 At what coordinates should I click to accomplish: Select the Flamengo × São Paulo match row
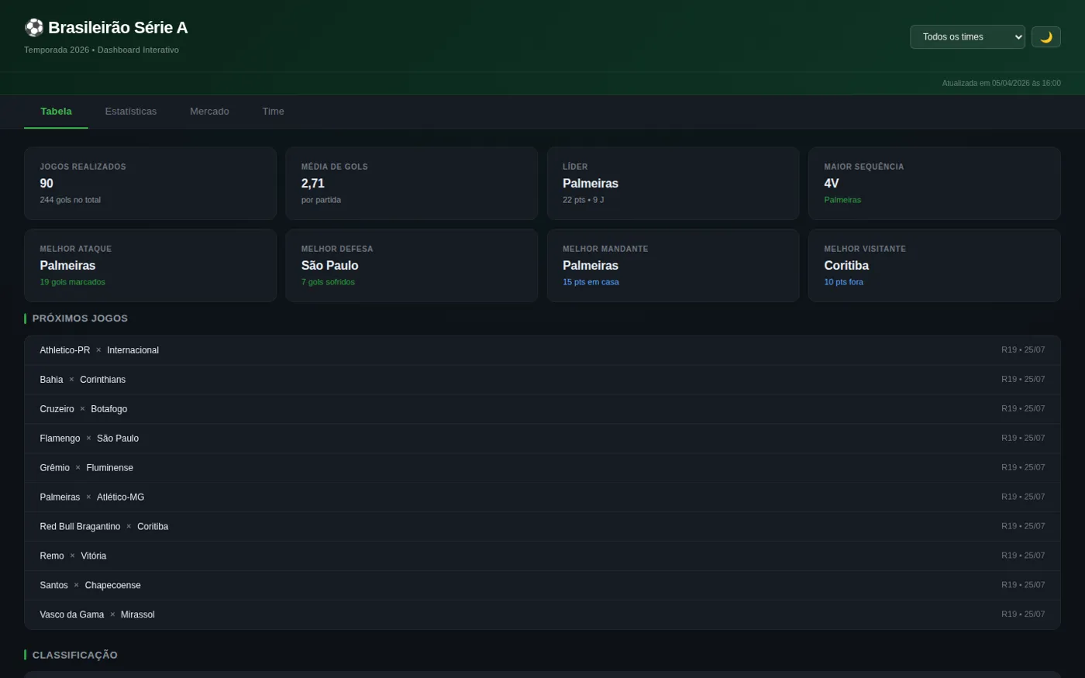[542, 439]
